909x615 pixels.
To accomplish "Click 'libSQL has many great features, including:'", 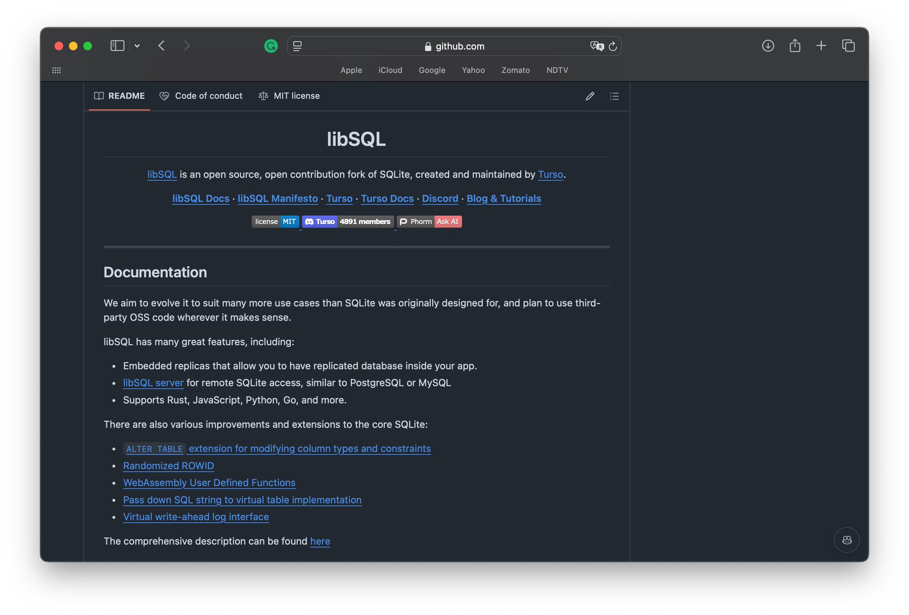I will 199,342.
